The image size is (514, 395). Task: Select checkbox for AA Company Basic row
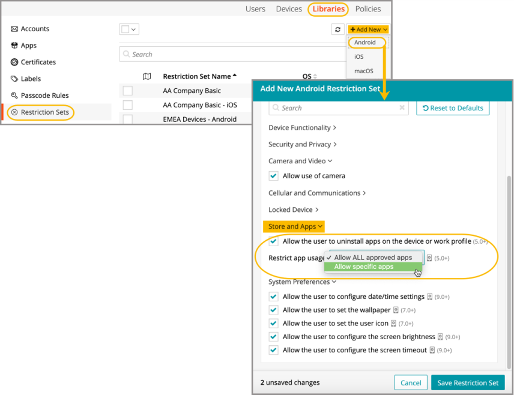pos(127,91)
